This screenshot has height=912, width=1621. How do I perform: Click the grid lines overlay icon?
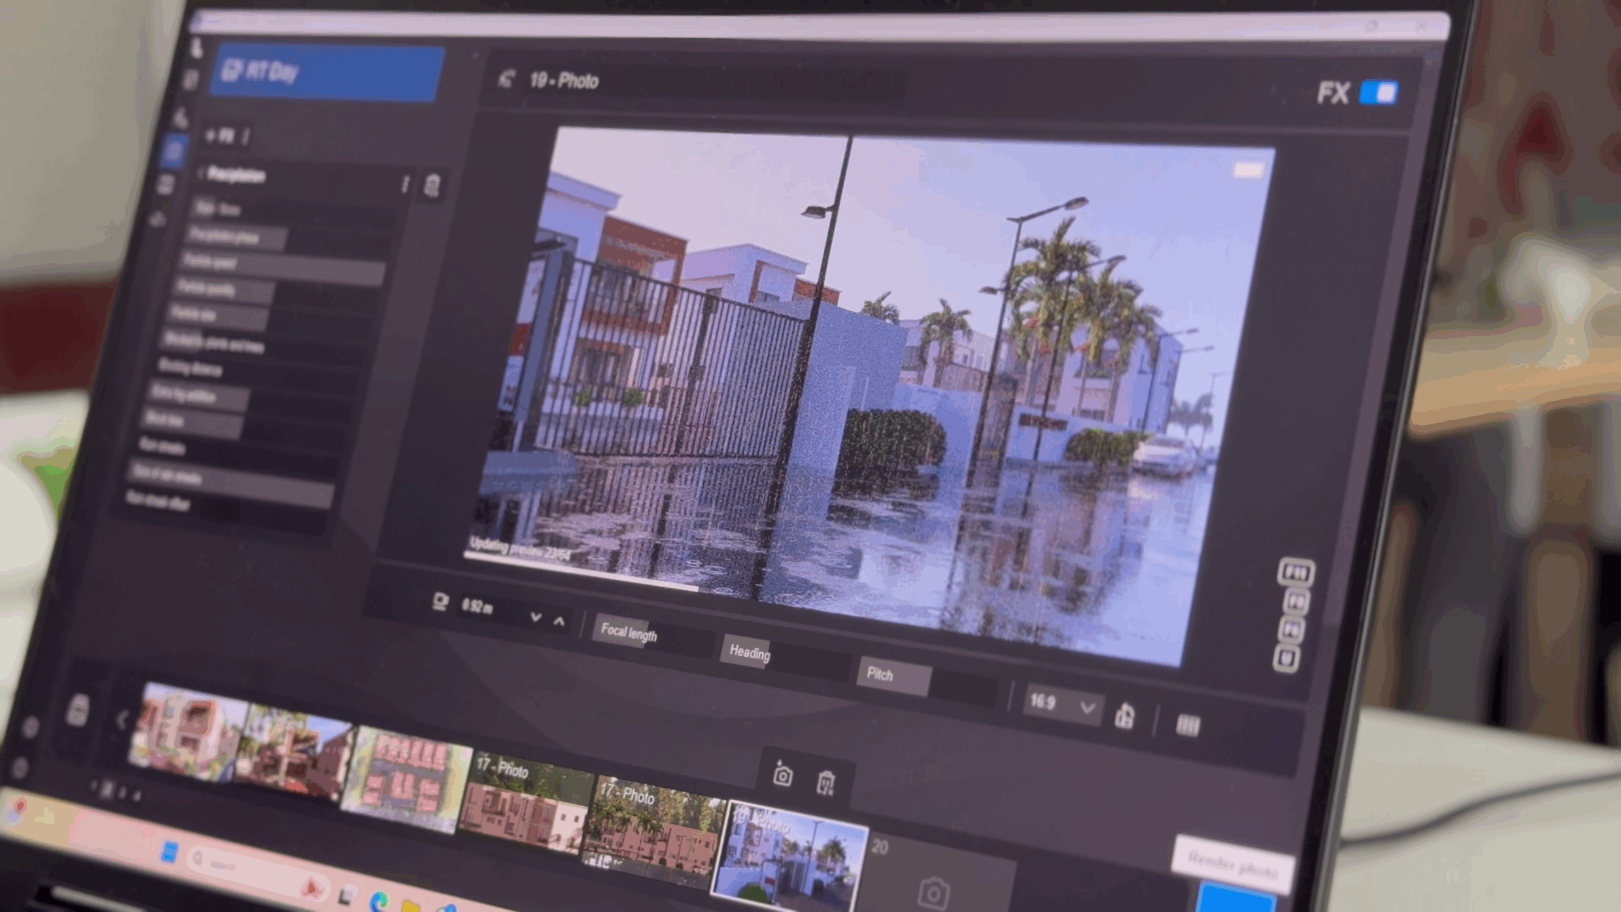pyautogui.click(x=1187, y=725)
